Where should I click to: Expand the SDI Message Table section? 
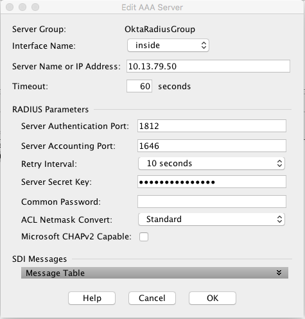(155, 273)
